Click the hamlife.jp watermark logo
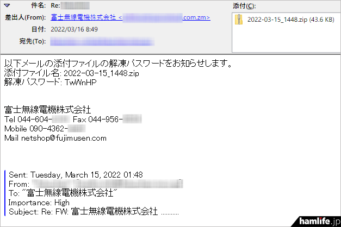341x227 pixels. click(x=319, y=222)
